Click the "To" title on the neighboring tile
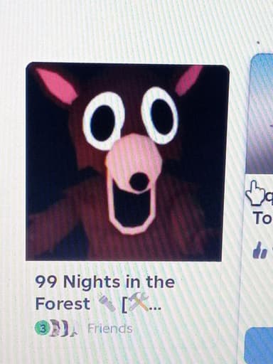Viewport: 273px width, 364px height. (262, 218)
